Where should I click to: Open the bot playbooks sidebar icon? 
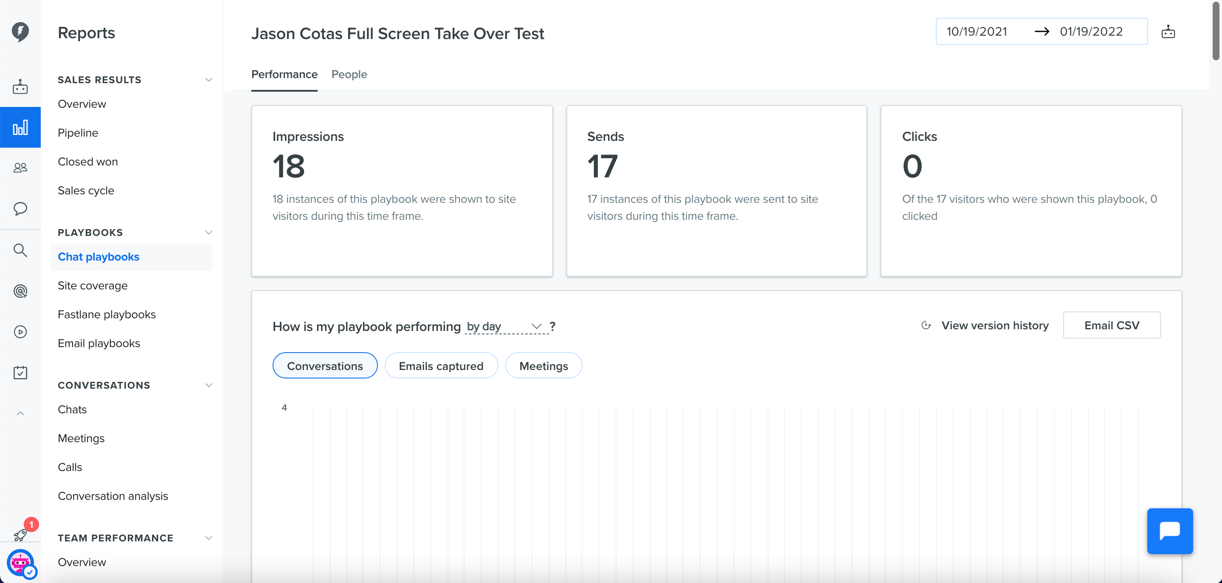20,87
